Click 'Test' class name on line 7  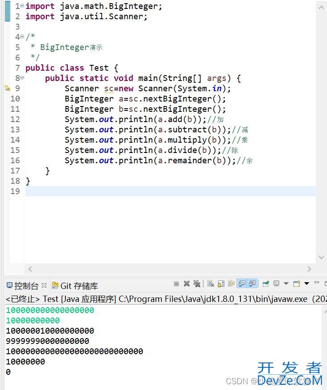click(99, 68)
